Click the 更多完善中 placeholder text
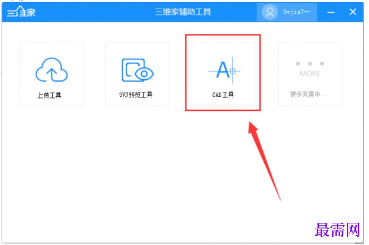Image resolution: width=369 pixels, height=245 pixels. [x=309, y=95]
